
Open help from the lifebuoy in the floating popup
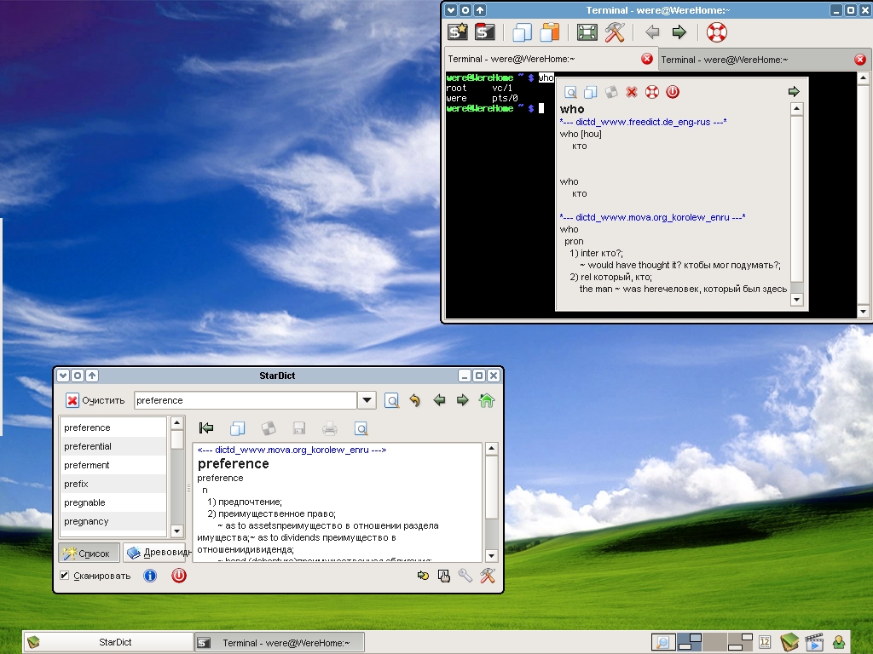click(652, 92)
